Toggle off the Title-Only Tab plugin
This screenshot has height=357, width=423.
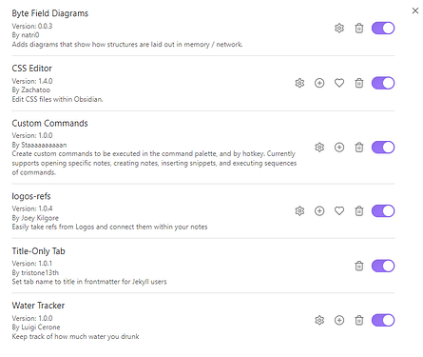(383, 266)
